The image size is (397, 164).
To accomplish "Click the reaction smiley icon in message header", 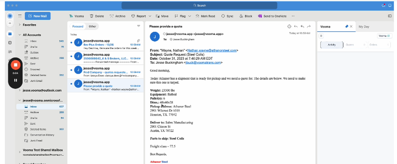I will tap(289, 26).
